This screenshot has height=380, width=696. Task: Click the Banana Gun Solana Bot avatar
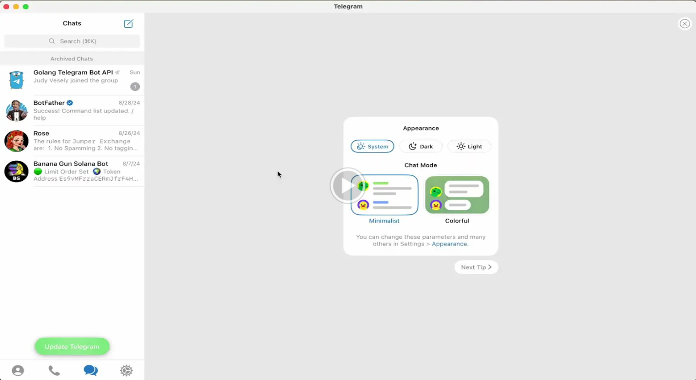(x=17, y=171)
